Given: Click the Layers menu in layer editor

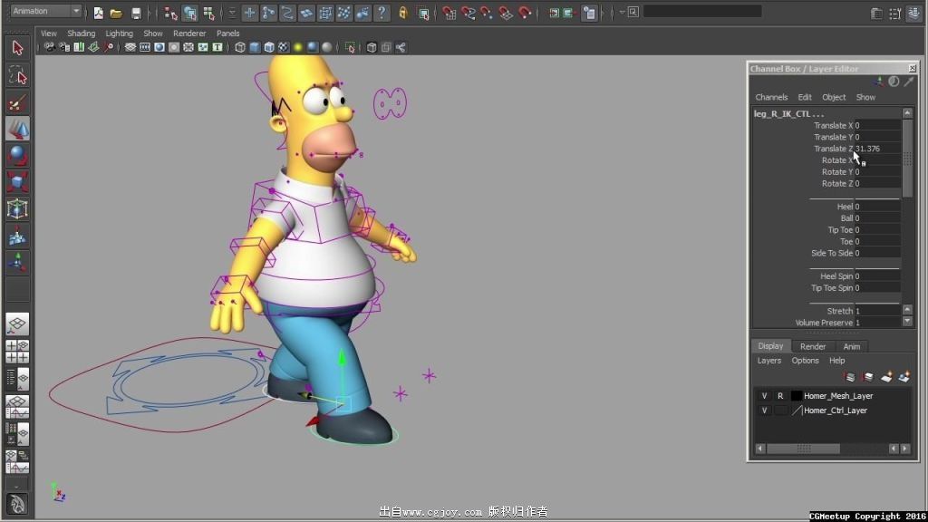Looking at the screenshot, I should click(x=768, y=361).
